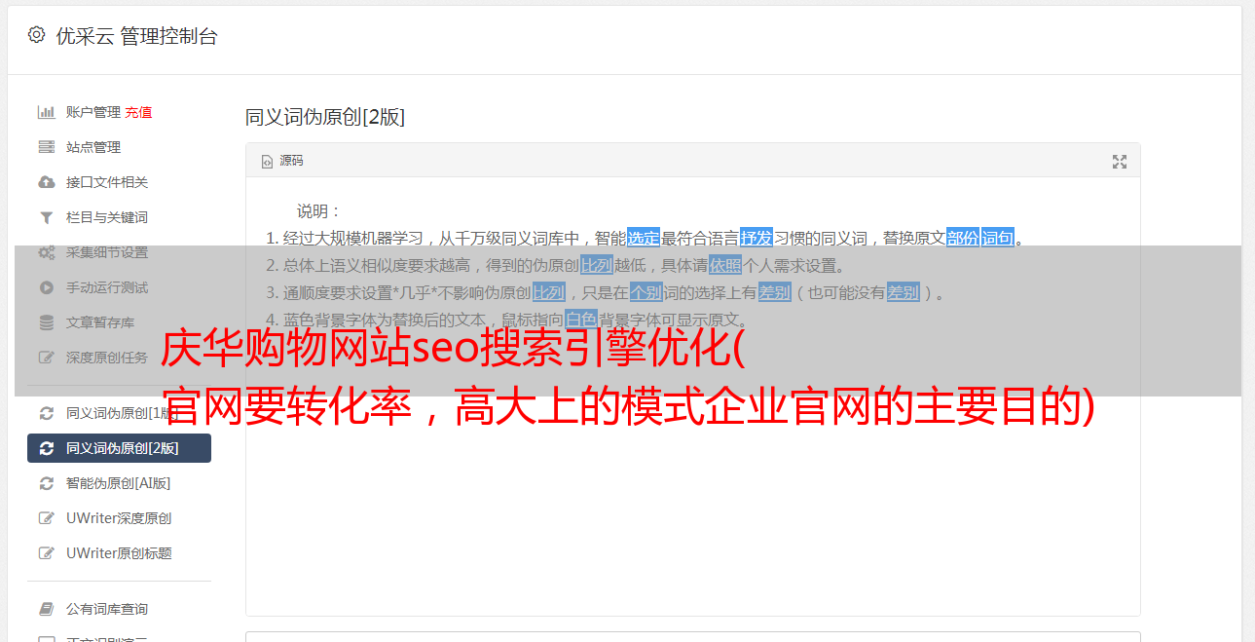
Task: Click the highlighted synonym 抒发
Action: point(757,238)
